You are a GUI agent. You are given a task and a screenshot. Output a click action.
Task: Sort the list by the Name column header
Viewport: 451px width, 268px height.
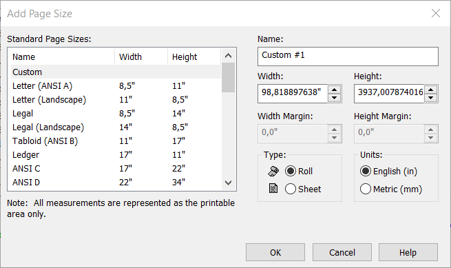(x=61, y=56)
